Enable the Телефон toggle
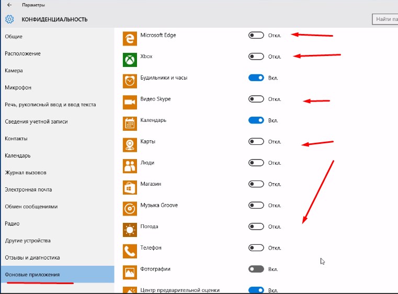This screenshot has height=294, width=398. pos(256,248)
